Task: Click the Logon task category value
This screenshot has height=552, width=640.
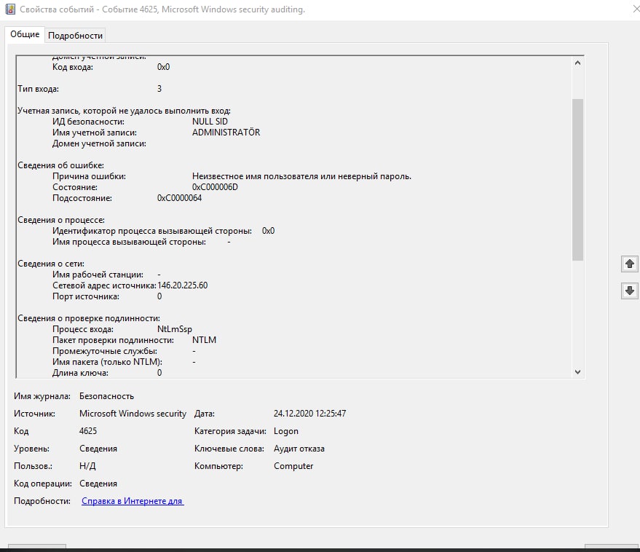Action: point(286,431)
